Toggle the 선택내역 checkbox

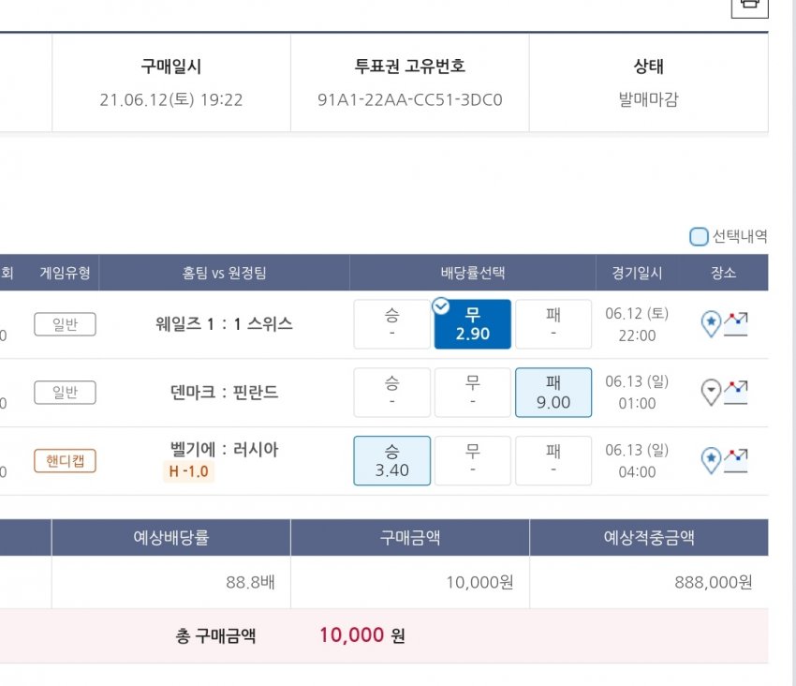point(699,237)
